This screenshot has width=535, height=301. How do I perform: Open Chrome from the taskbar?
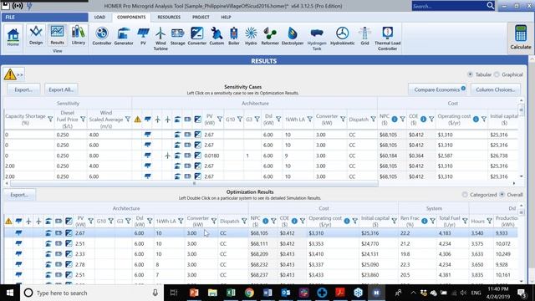pos(249,293)
